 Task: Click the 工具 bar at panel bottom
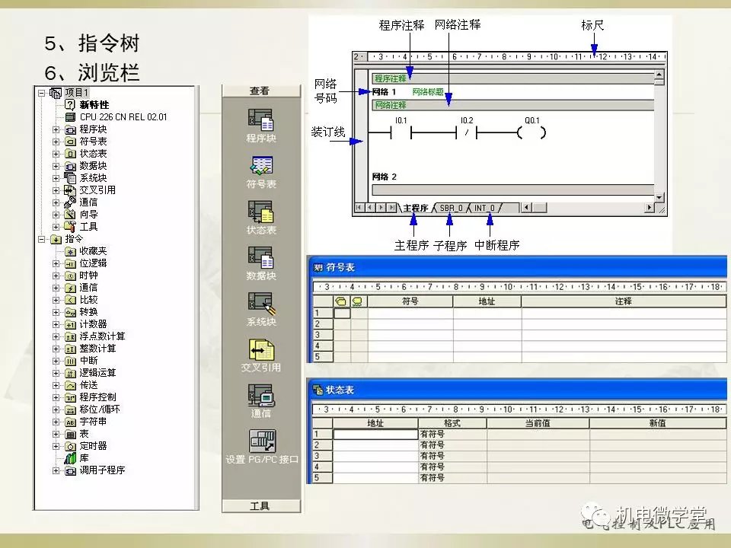[x=260, y=505]
